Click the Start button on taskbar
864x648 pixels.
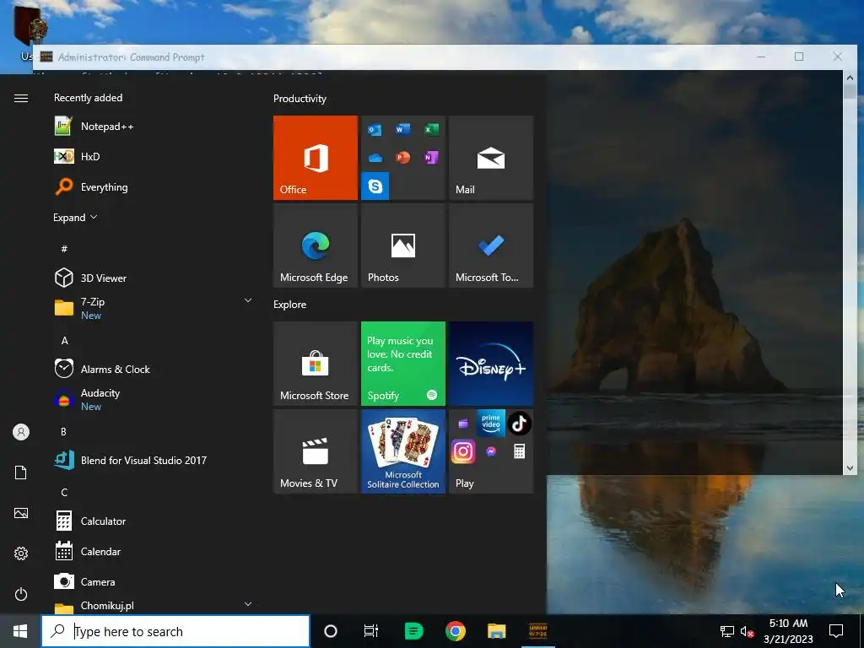tap(20, 631)
